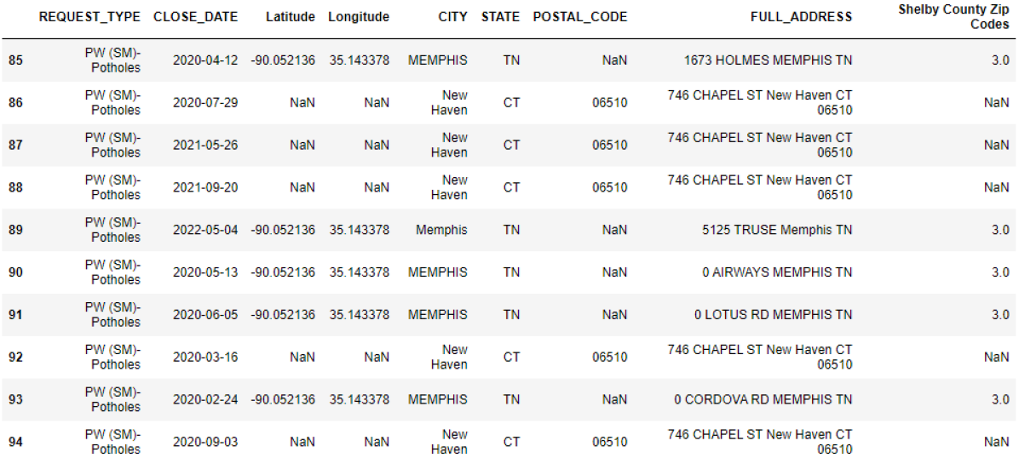The height and width of the screenshot is (475, 1019).
Task: Select row index 85
Action: coord(15,60)
